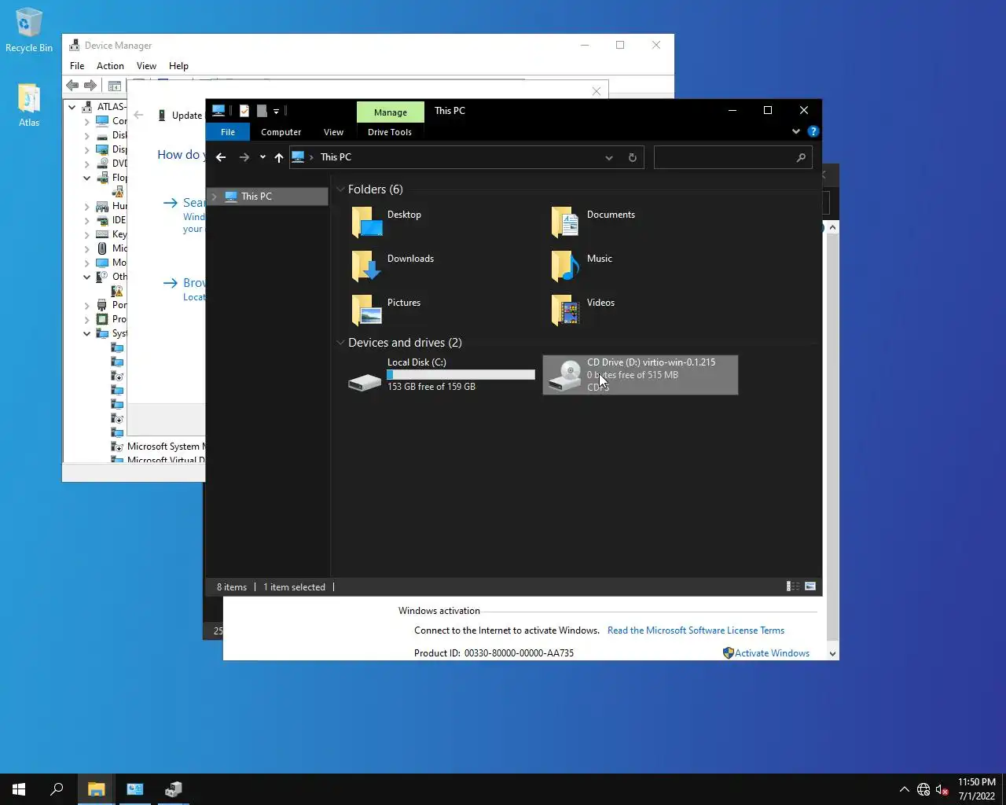Click Device Manager back arrow toolbar icon
The height and width of the screenshot is (805, 1006).
click(x=72, y=86)
